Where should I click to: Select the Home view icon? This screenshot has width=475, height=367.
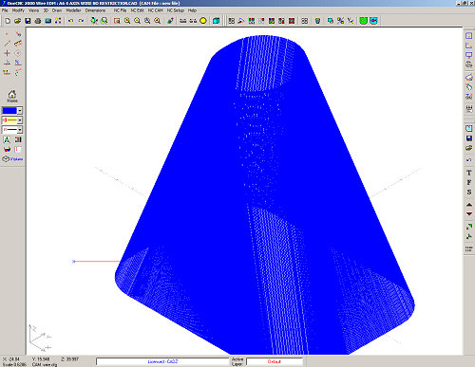point(12,96)
